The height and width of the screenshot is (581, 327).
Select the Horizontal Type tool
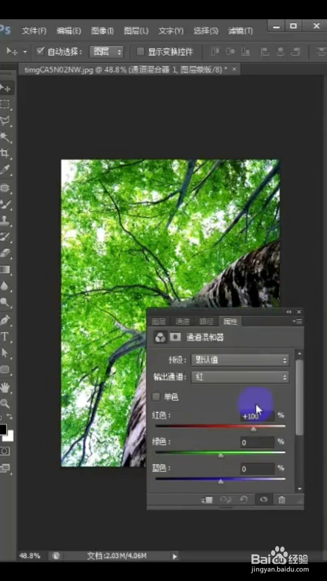point(5,336)
